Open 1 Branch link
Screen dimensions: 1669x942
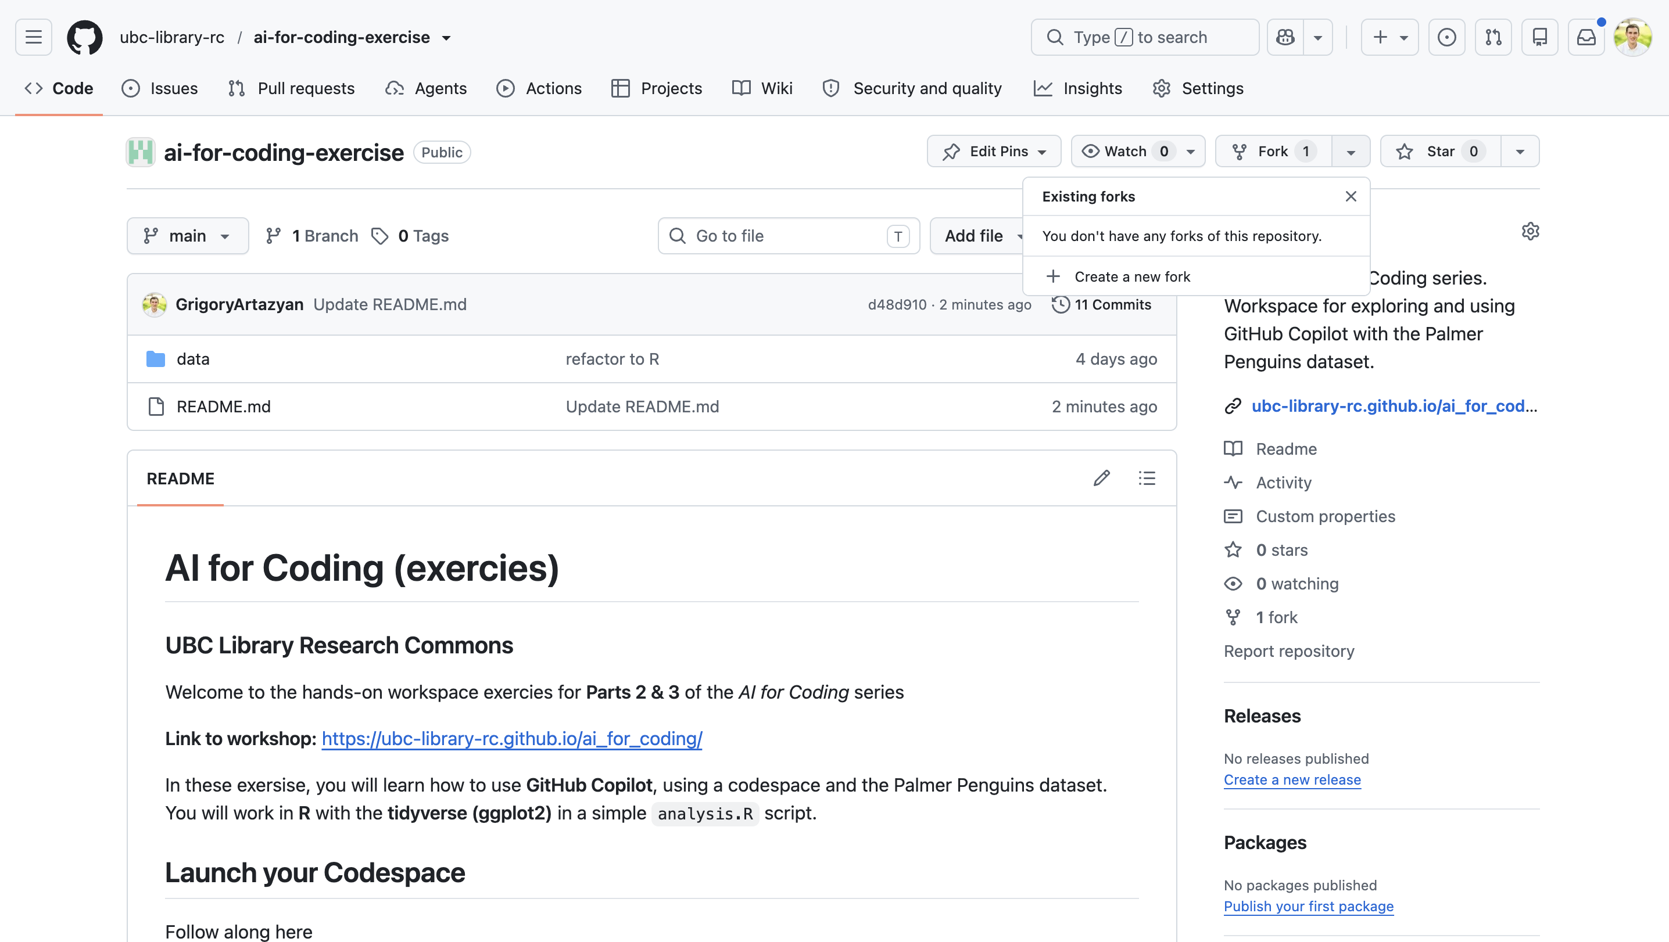[x=311, y=236]
